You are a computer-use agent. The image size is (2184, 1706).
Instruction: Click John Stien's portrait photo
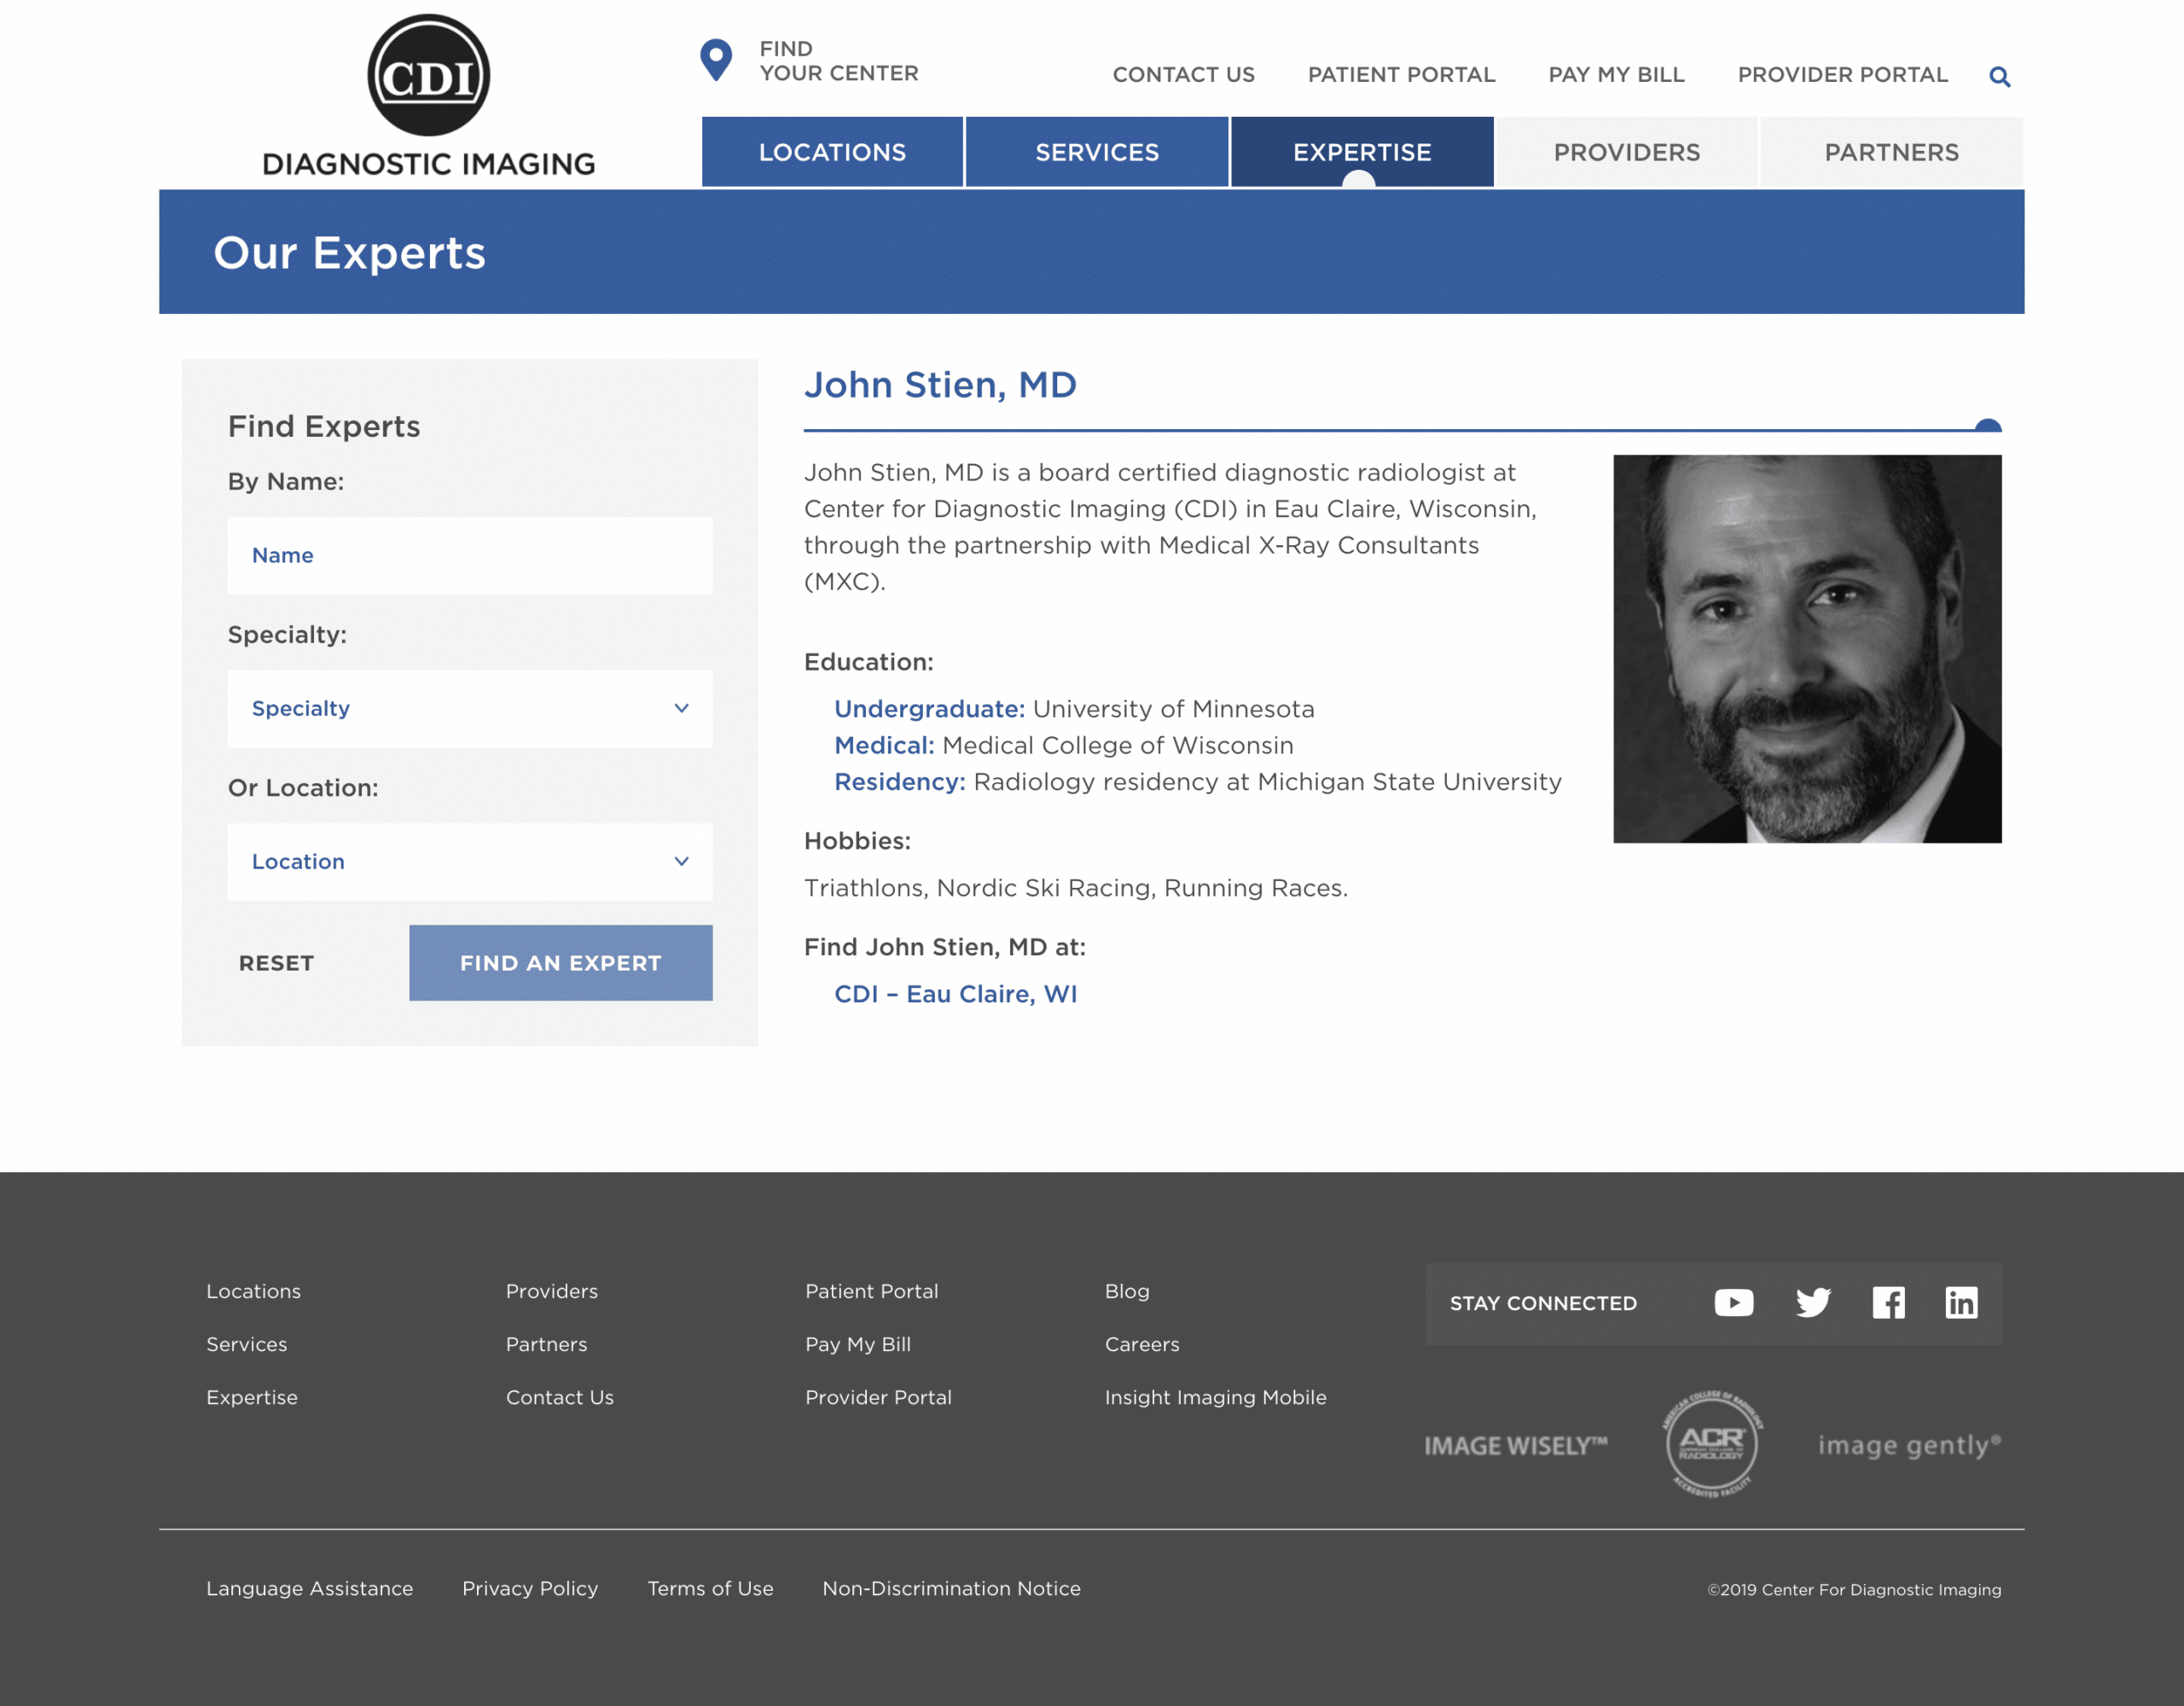tap(1807, 648)
